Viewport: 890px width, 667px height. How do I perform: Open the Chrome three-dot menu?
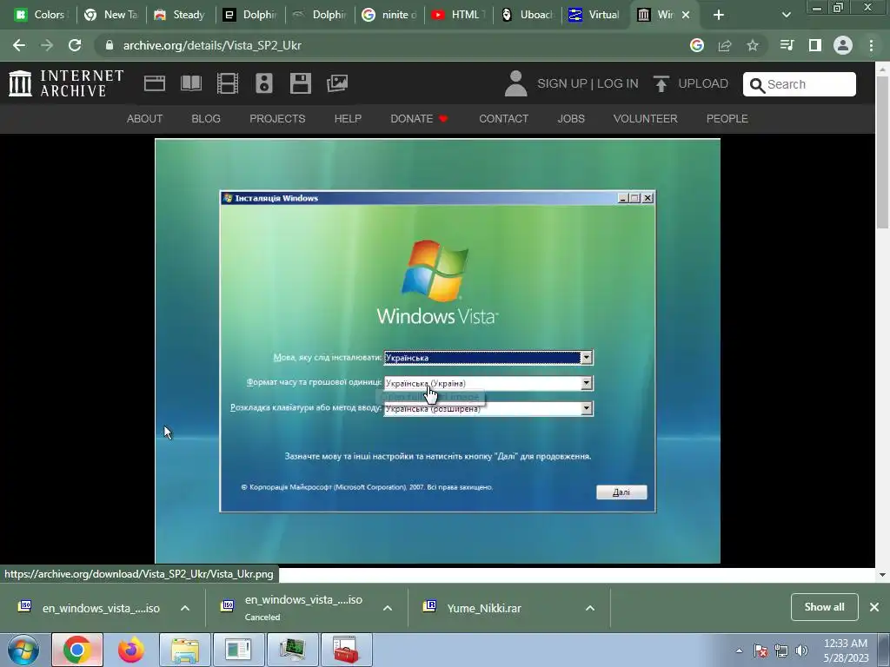coord(871,45)
